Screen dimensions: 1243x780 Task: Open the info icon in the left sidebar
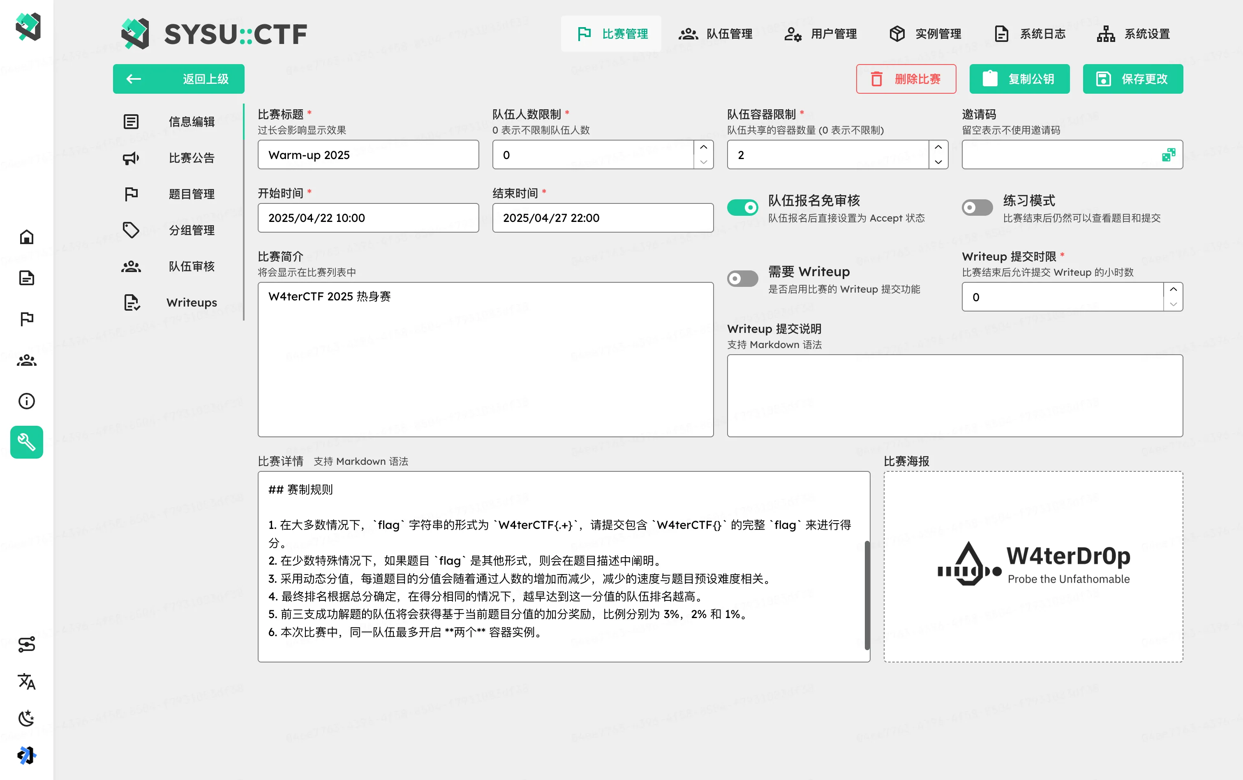click(26, 401)
